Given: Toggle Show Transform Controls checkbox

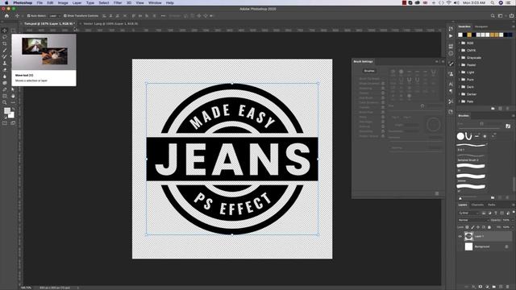Looking at the screenshot, I should [x=64, y=16].
